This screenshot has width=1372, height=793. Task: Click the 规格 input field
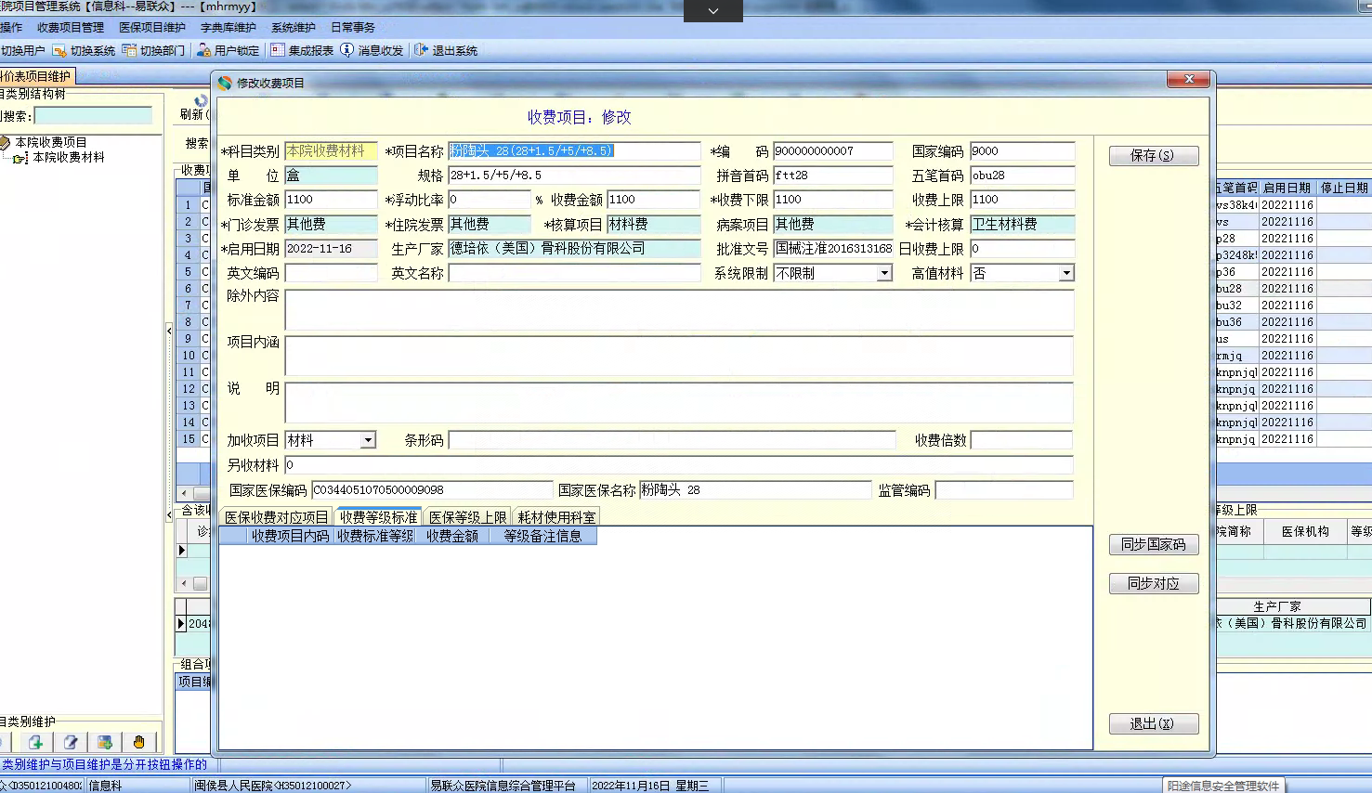574,175
